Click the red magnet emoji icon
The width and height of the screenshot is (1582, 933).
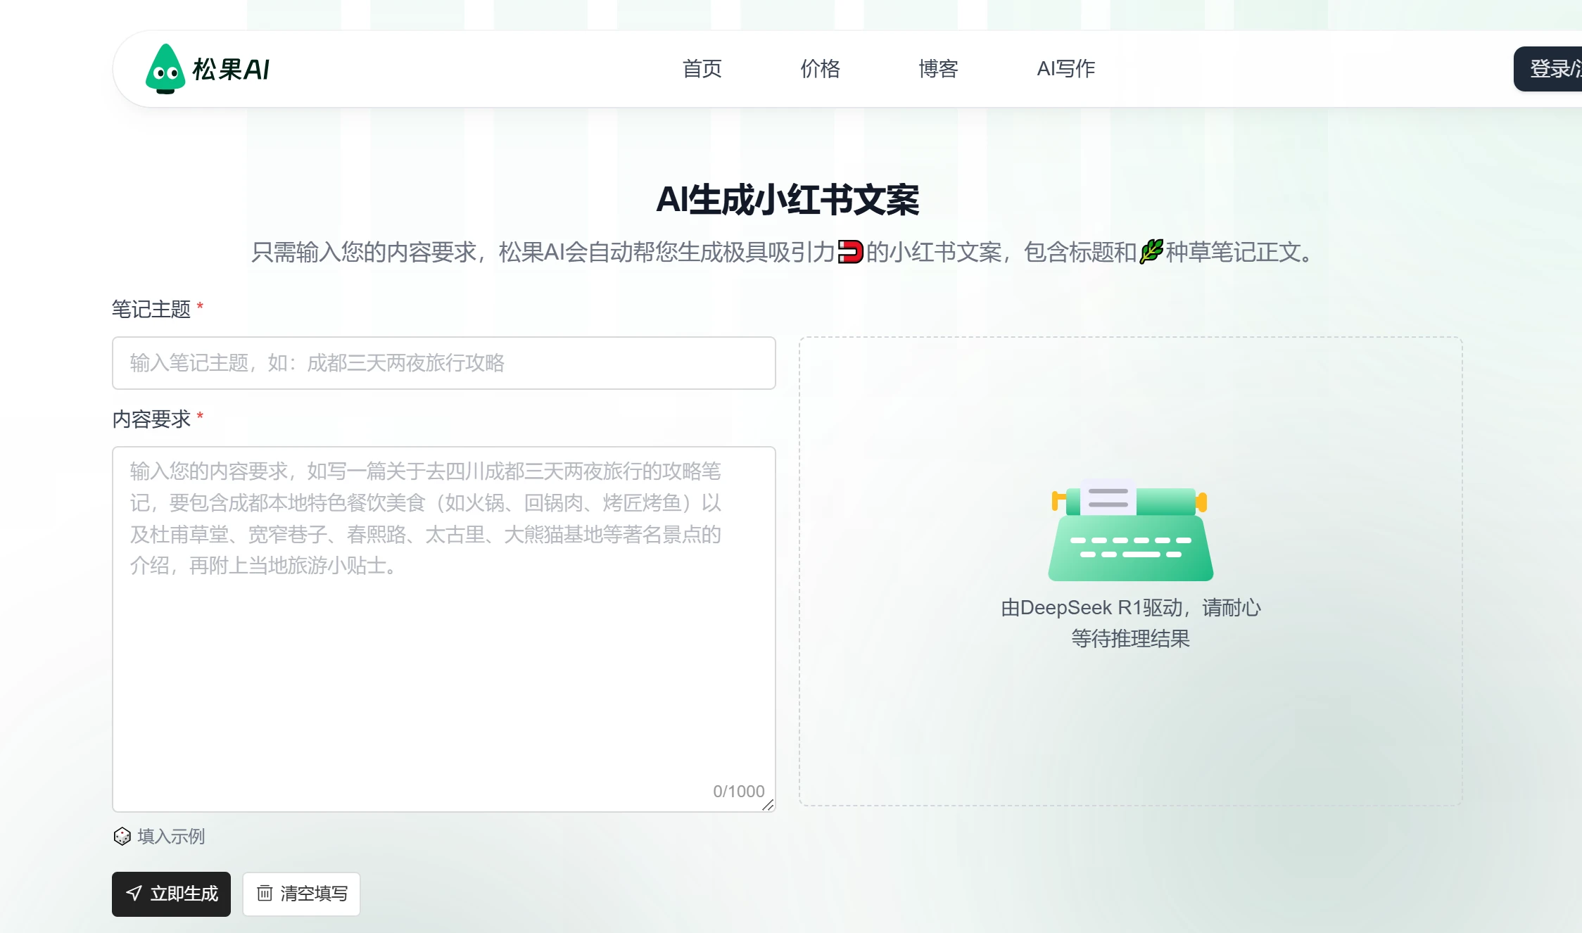click(x=850, y=252)
